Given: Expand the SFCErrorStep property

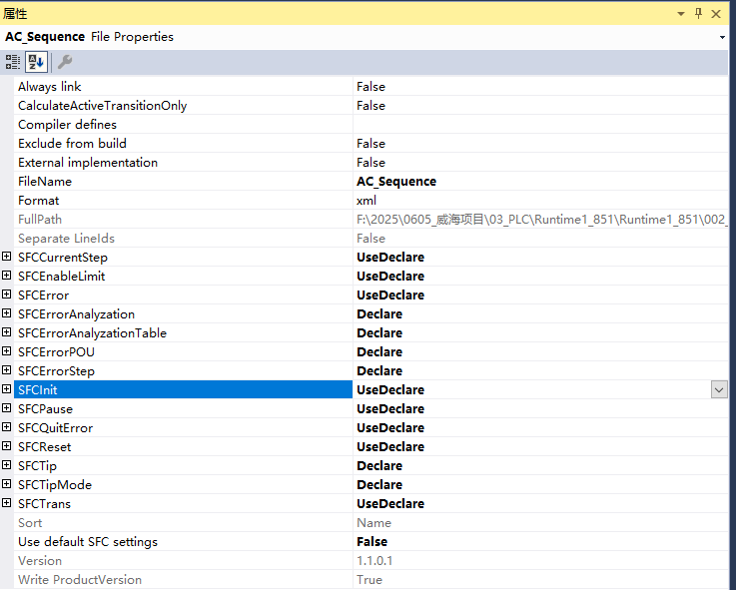Looking at the screenshot, I should coord(7,369).
